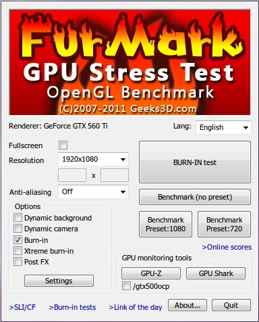This screenshot has height=322, width=259.
Task: Open Link of the day
Action: tap(136, 307)
